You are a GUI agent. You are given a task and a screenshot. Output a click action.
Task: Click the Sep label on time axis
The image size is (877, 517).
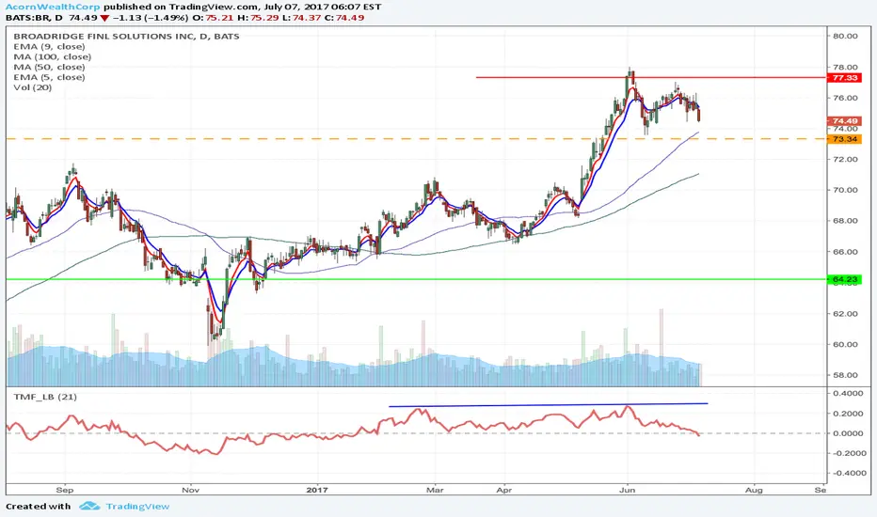[65, 490]
